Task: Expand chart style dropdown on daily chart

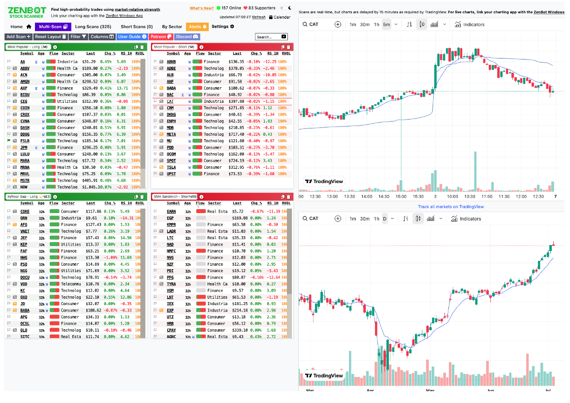Action: tap(441, 218)
